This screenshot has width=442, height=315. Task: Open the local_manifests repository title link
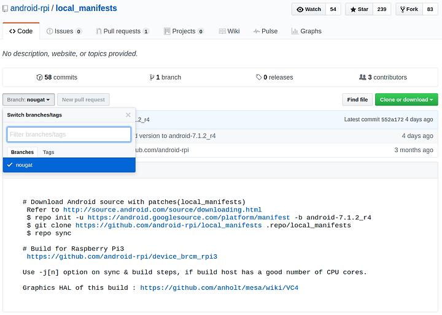coord(87,8)
